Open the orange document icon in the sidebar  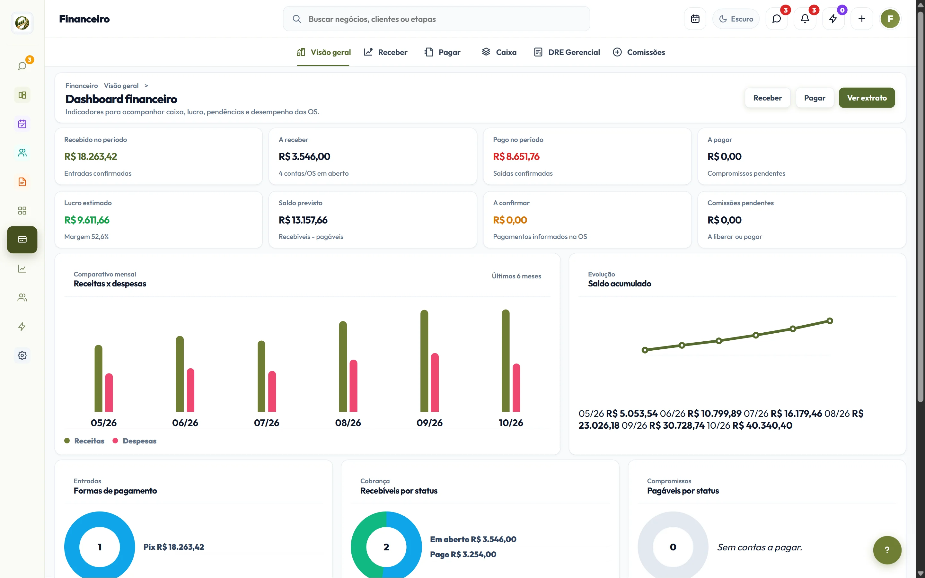22,182
